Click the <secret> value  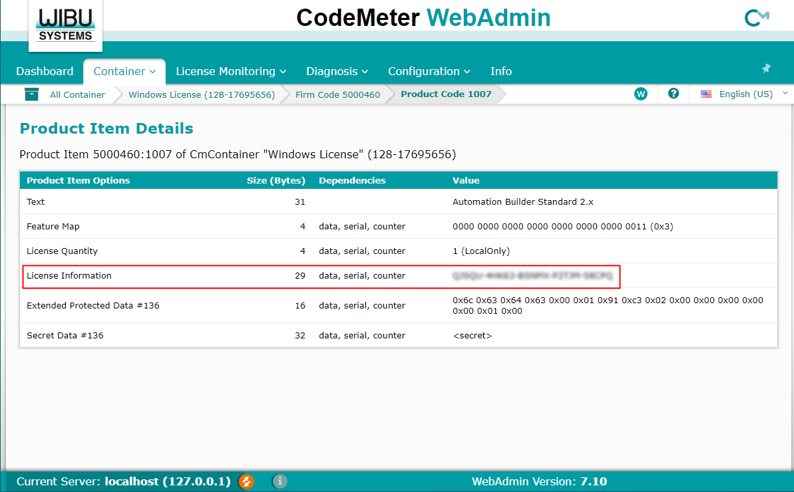[x=472, y=335]
